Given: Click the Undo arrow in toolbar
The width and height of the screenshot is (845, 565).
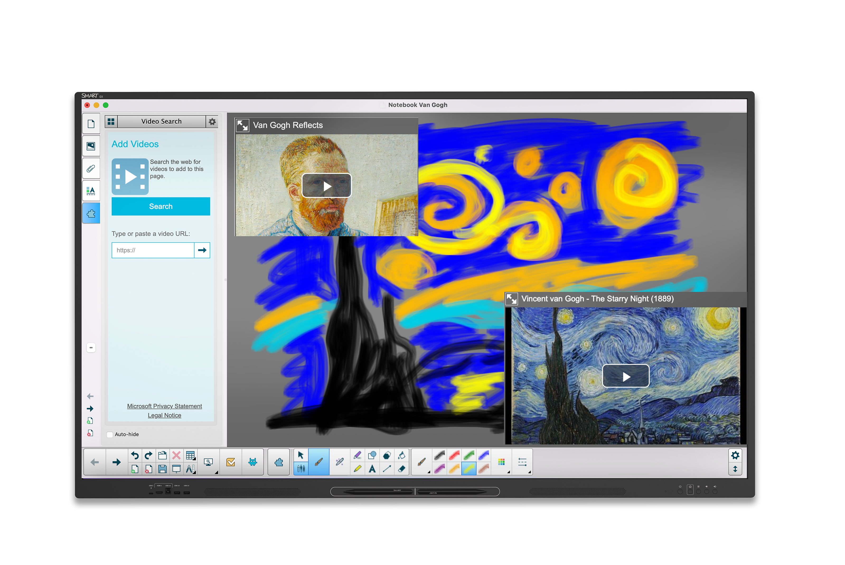Looking at the screenshot, I should click(x=135, y=455).
